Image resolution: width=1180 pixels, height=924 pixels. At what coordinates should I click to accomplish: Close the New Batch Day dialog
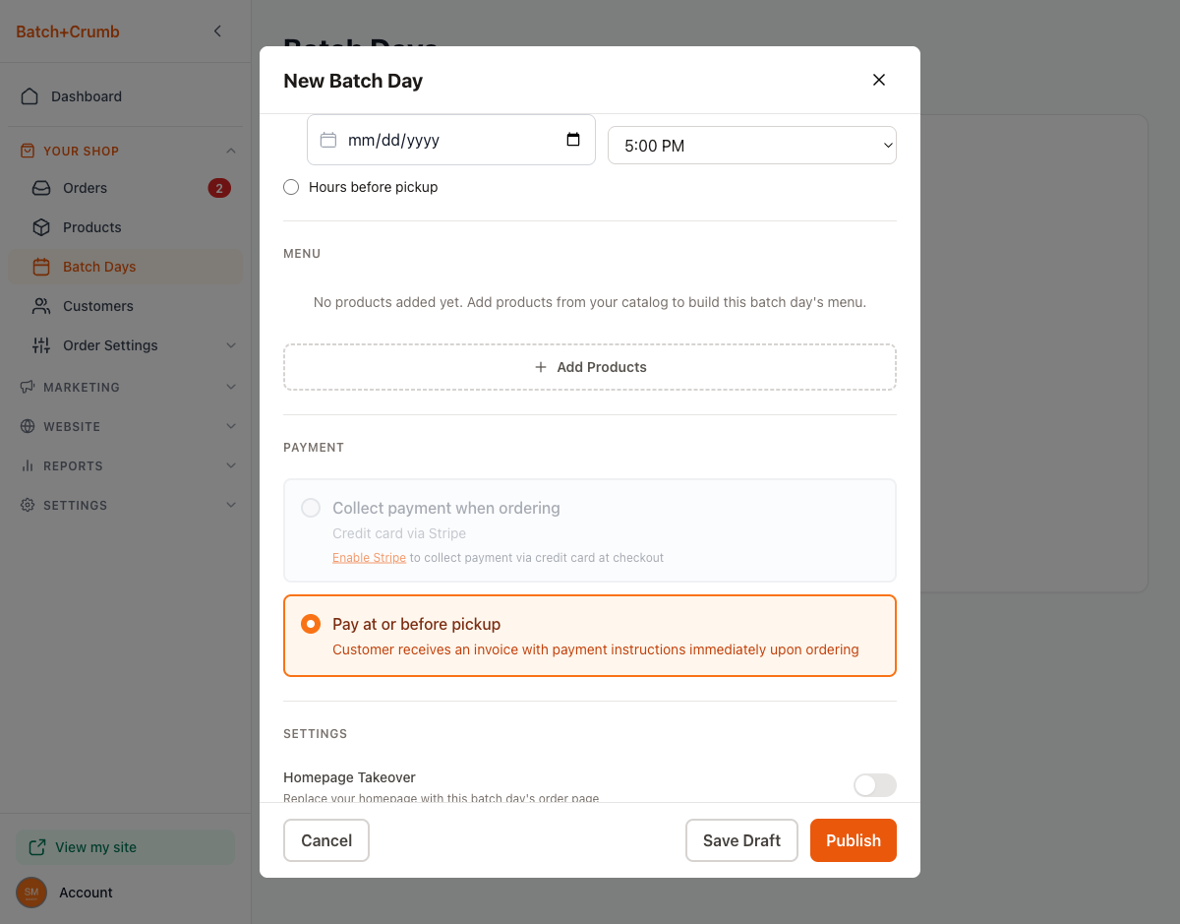(x=879, y=80)
